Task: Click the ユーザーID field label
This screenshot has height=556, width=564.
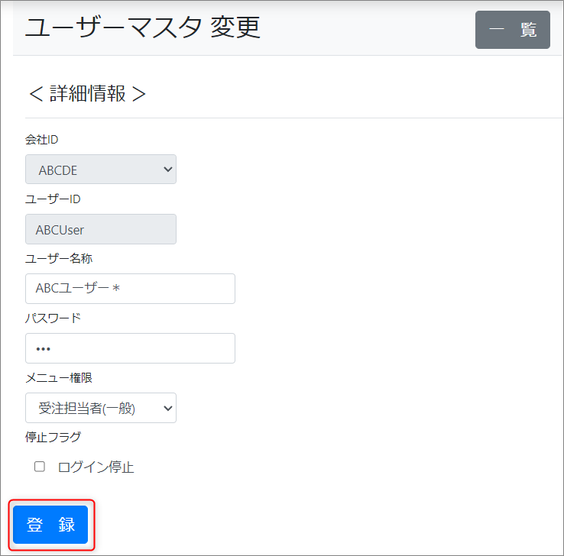Action: (53, 199)
